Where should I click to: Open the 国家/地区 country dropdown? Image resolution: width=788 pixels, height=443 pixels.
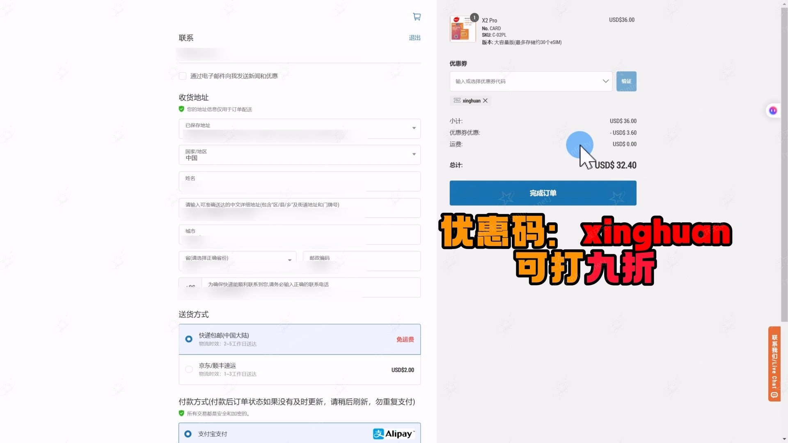300,155
